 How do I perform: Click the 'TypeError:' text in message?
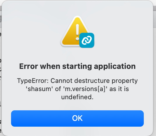[33, 81]
